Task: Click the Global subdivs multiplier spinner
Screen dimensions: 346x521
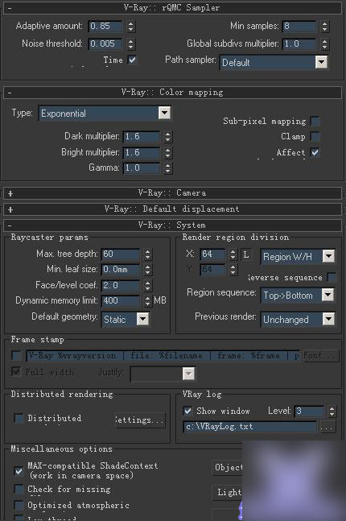Action: coord(325,43)
